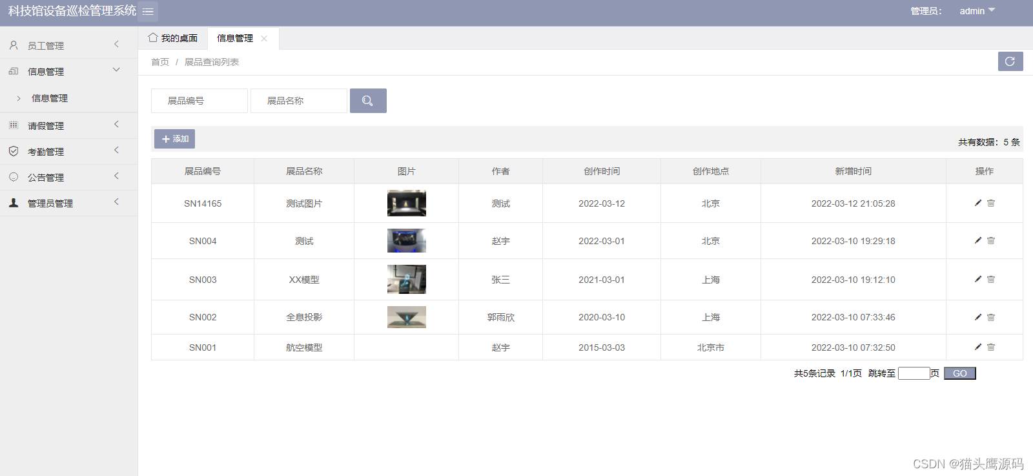The width and height of the screenshot is (1033, 476).
Task: Edit the SN14165 exhibit row
Action: pos(977,203)
